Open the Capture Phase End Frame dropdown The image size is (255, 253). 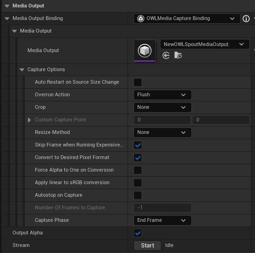[162, 220]
